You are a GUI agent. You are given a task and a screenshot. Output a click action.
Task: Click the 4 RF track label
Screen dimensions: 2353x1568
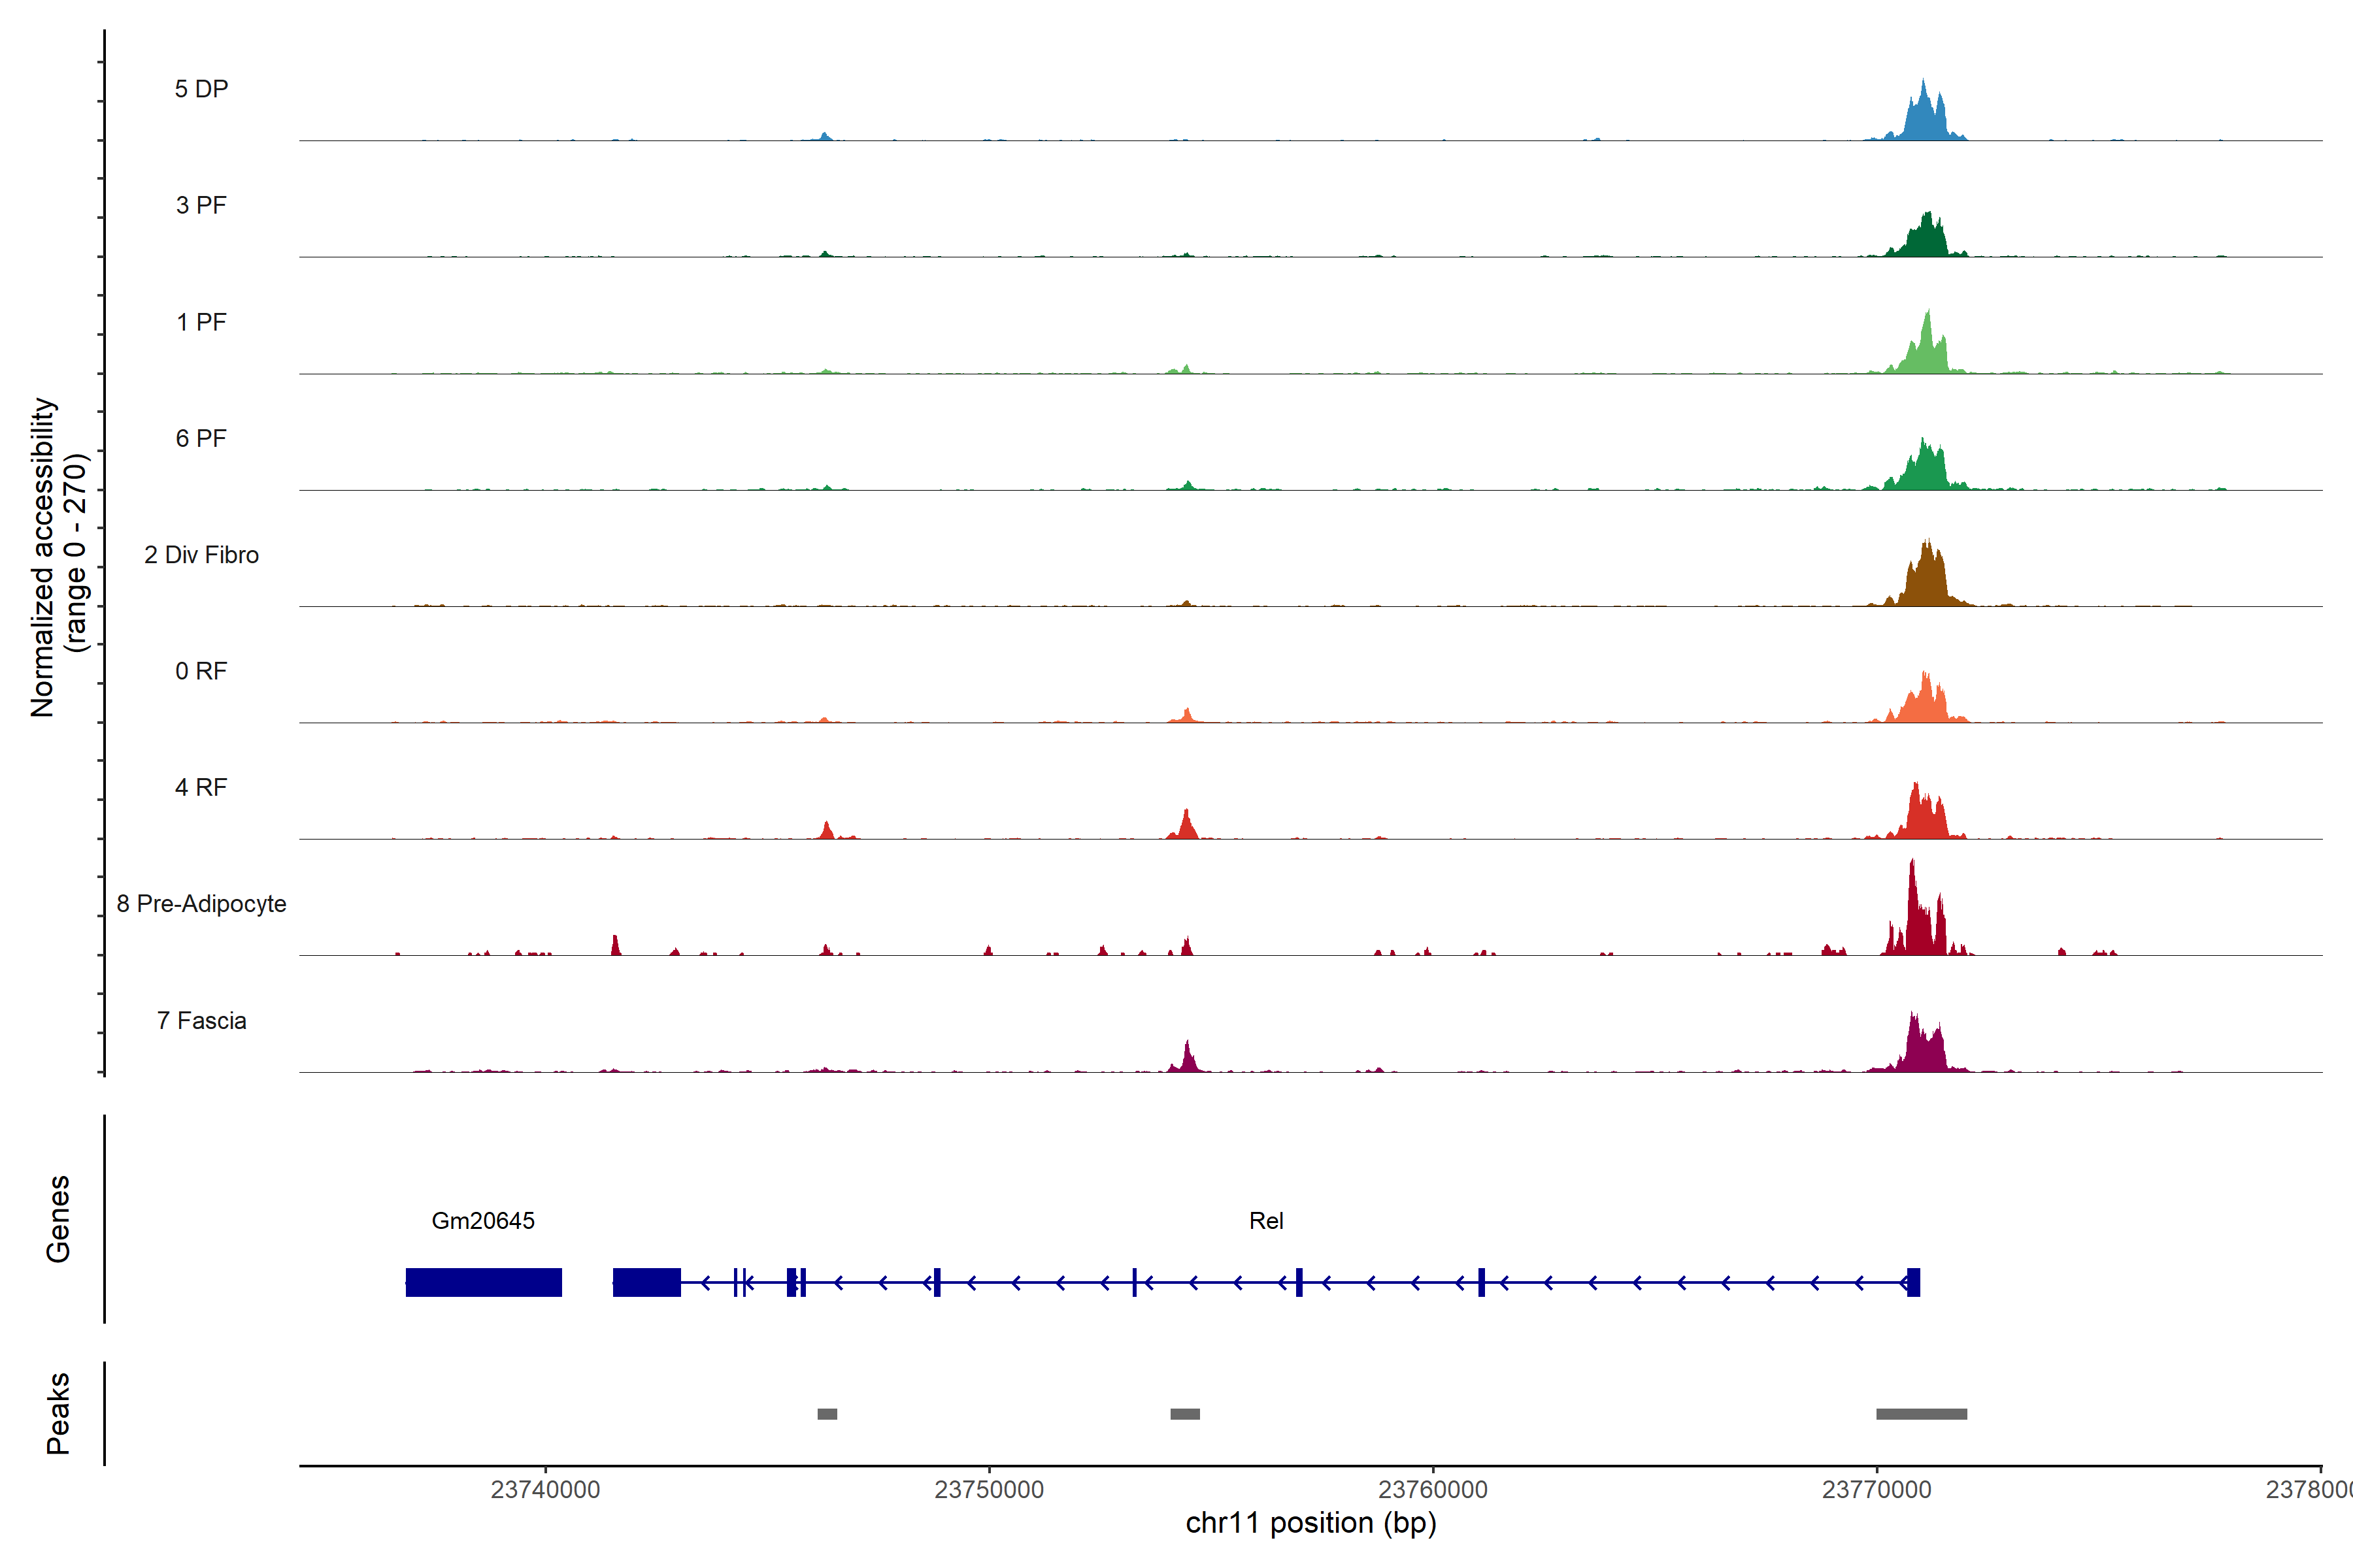tap(201, 787)
